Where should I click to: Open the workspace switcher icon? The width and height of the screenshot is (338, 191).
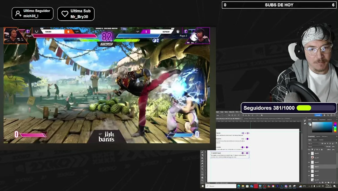[x=335, y=115]
